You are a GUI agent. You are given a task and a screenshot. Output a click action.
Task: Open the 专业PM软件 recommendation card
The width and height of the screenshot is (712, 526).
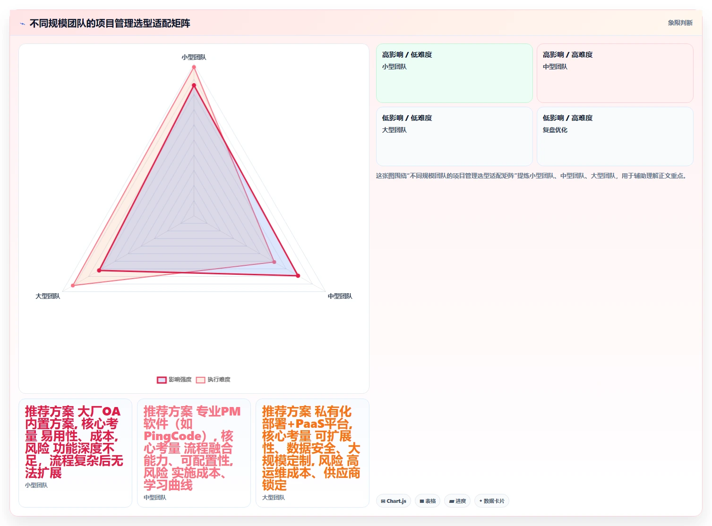194,453
